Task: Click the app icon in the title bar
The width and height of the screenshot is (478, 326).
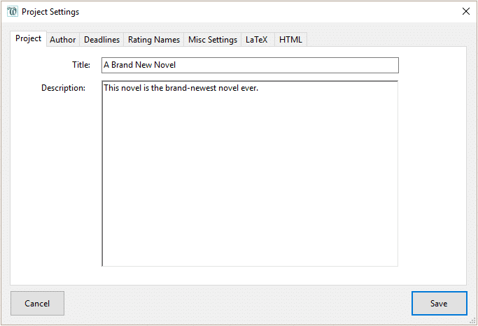Action: (12, 12)
